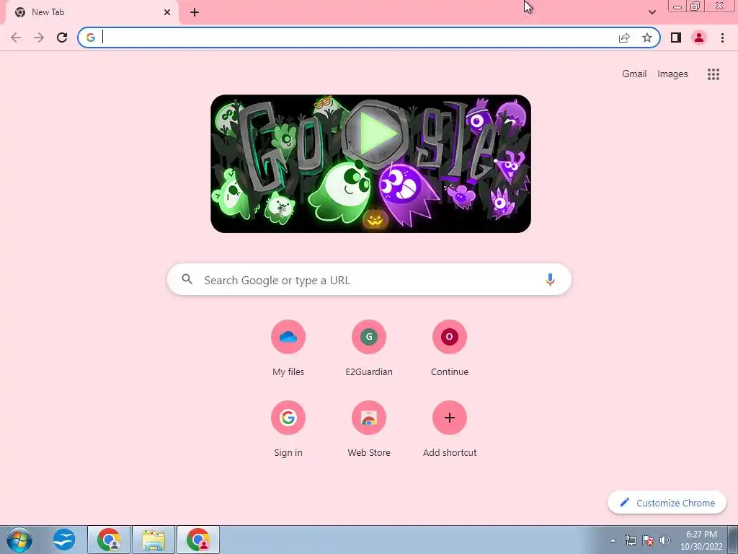Open the Google apps grid
The width and height of the screenshot is (738, 554).
coord(713,74)
